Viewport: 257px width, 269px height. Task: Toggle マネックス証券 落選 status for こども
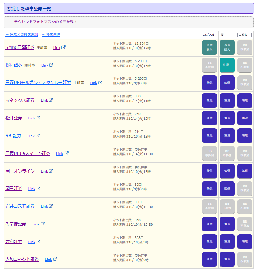(245, 100)
